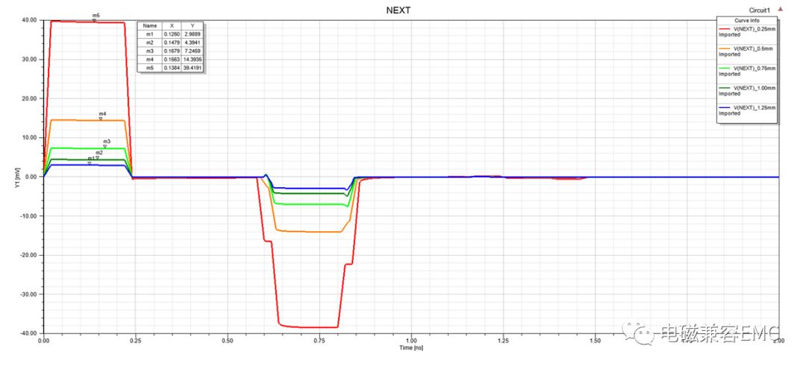Viewport: 806px width, 369px height.
Task: Click the X value 0.1679 in marker table
Action: (172, 51)
